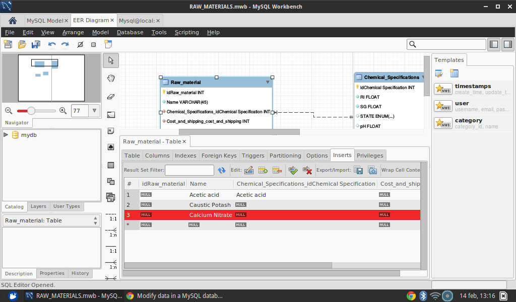Toggle grid display toolbar icon
Viewport: 516px width, 302px height.
[80, 44]
